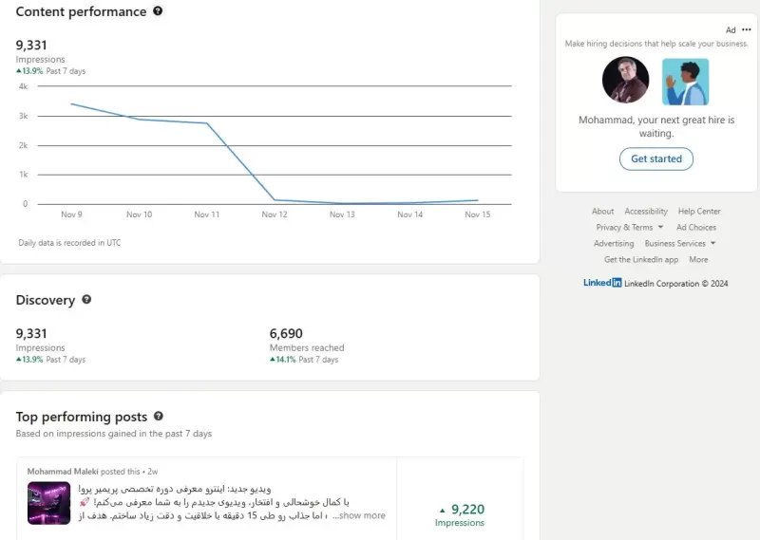This screenshot has height=540, width=760.
Task: Click the LinkedIn logo in footer
Action: (x=602, y=283)
